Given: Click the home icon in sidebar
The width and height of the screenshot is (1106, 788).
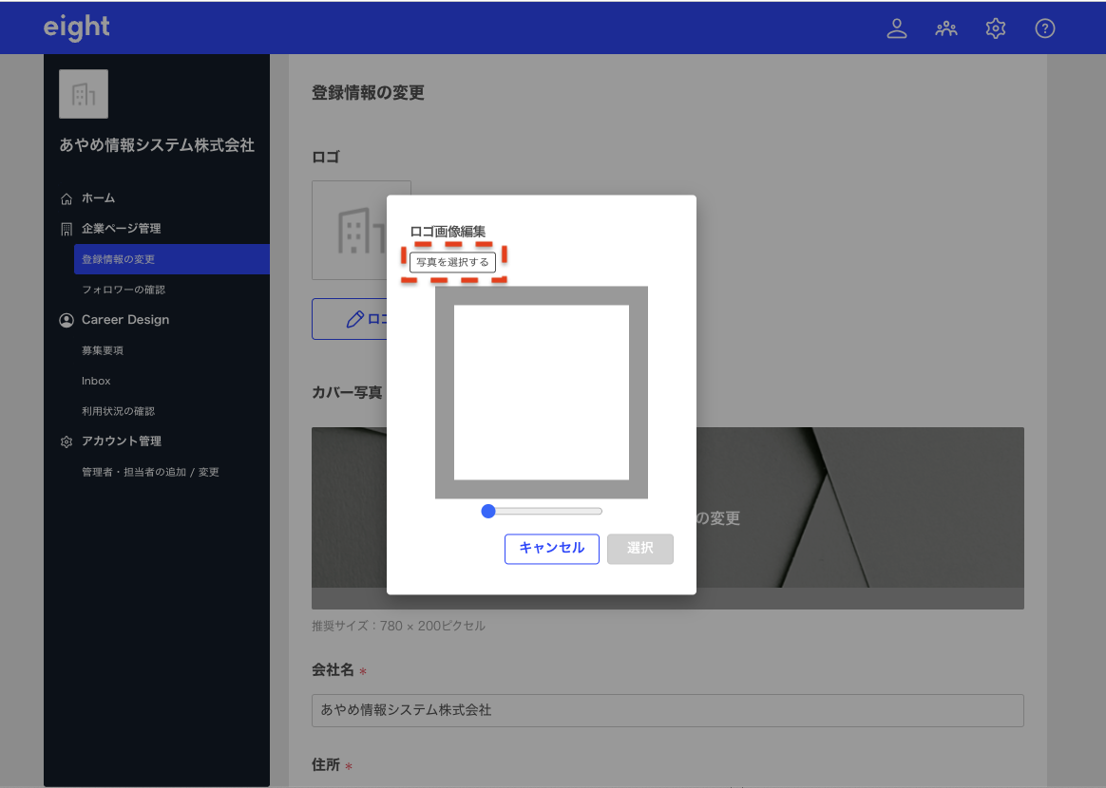Looking at the screenshot, I should [67, 198].
